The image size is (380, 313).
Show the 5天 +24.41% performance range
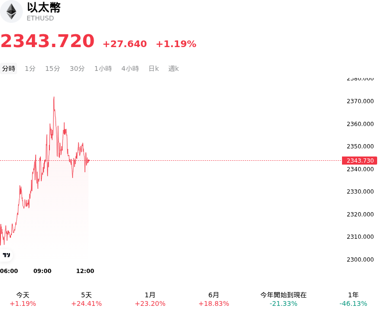coord(86,299)
